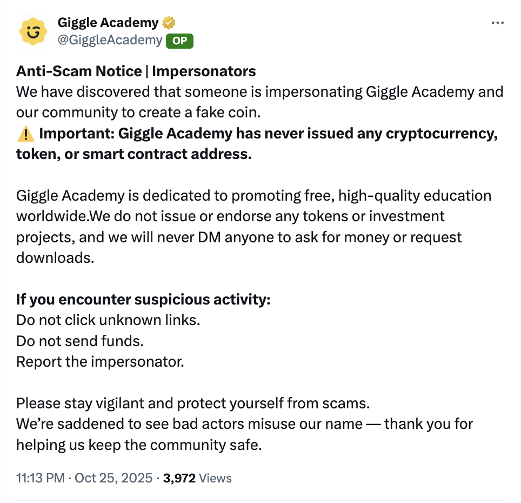Click the bold Anti-Scam Notice heading
Screen dimensions: 521x503
click(x=136, y=71)
